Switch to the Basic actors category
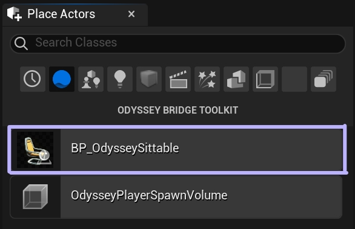Screen dimensions: 355x229 point(91,79)
